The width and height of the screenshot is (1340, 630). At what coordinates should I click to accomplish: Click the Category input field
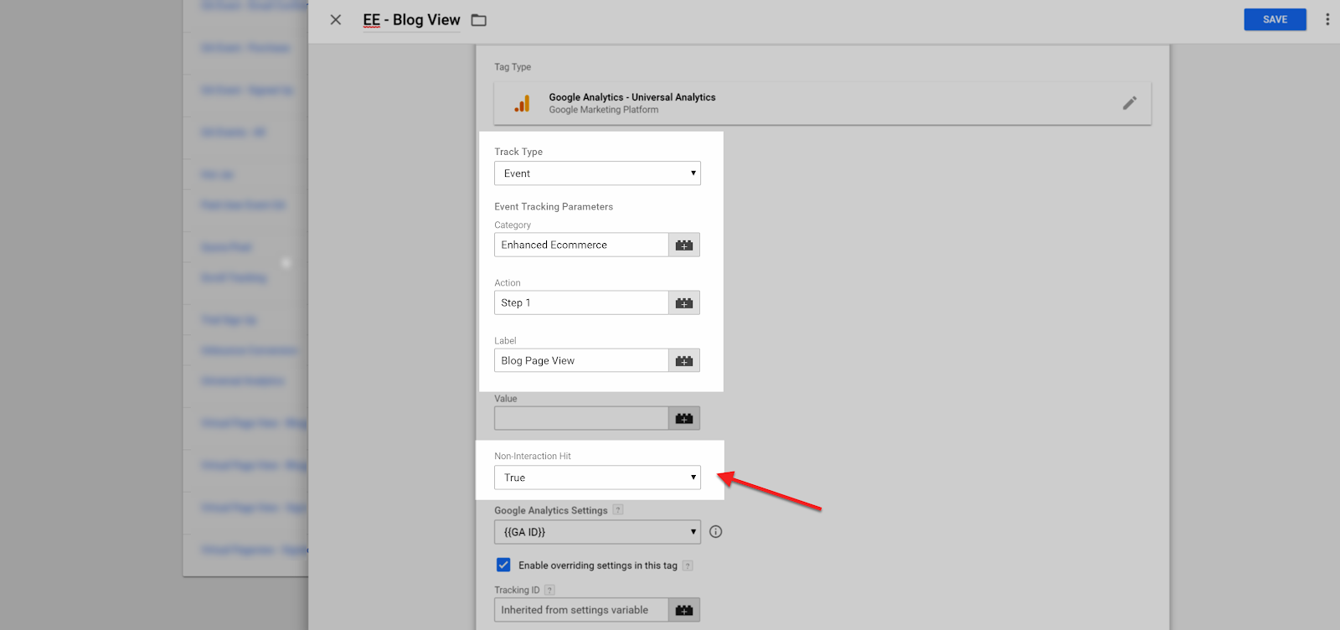[x=581, y=245]
